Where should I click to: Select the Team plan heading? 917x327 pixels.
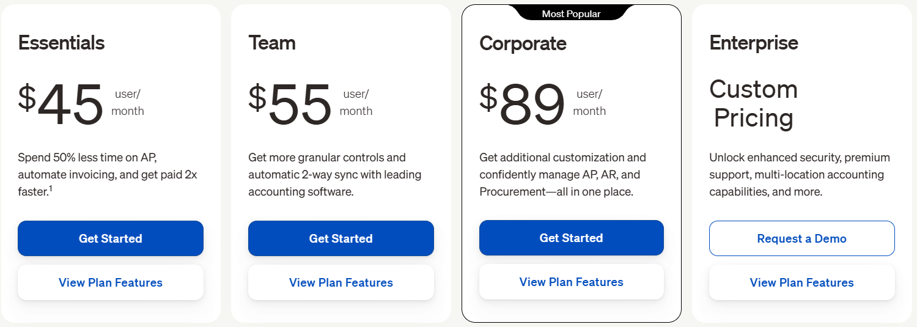tap(271, 43)
